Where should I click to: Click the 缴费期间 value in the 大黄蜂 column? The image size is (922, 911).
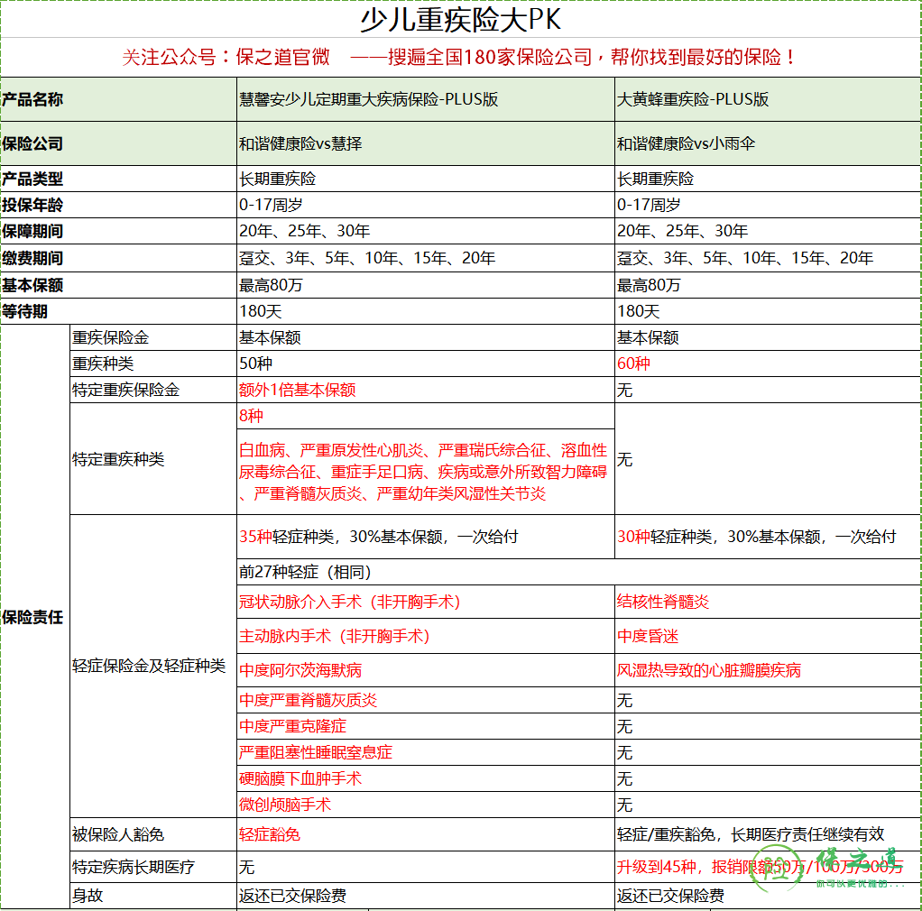[768, 258]
